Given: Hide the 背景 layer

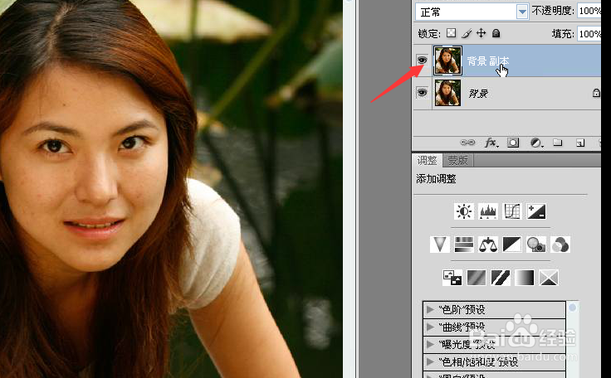Looking at the screenshot, I should [x=422, y=93].
